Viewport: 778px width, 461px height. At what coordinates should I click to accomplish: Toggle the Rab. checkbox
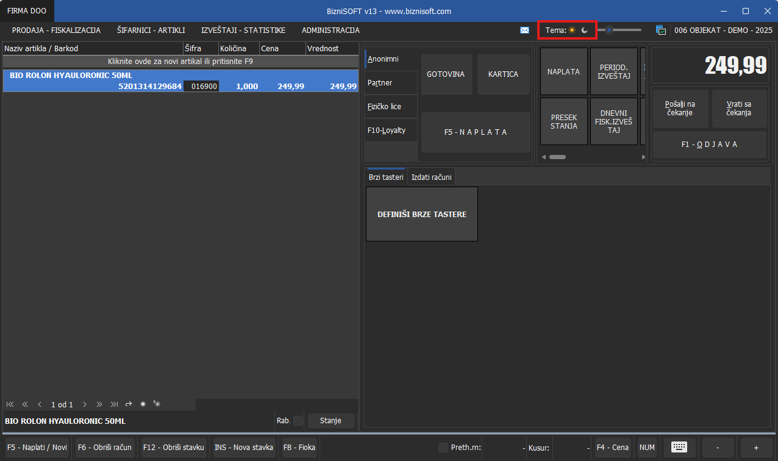tap(298, 421)
